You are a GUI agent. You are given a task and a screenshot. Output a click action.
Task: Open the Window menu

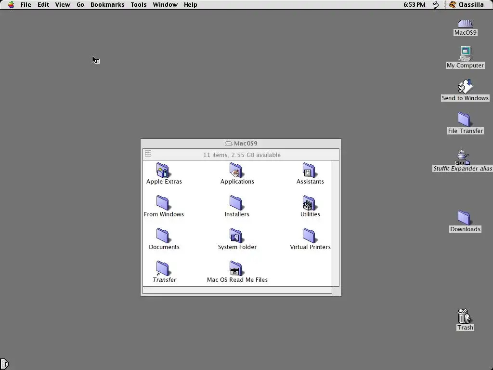click(x=165, y=5)
